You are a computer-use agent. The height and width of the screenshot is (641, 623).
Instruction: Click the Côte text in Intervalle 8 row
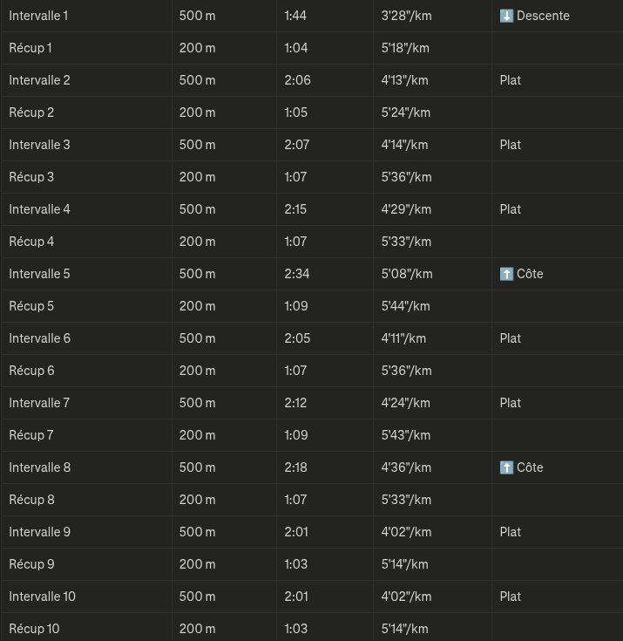530,467
